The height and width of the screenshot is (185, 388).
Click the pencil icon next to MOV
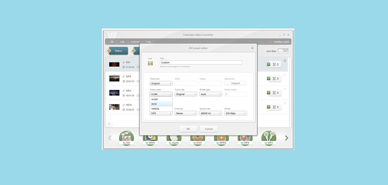click(124, 105)
